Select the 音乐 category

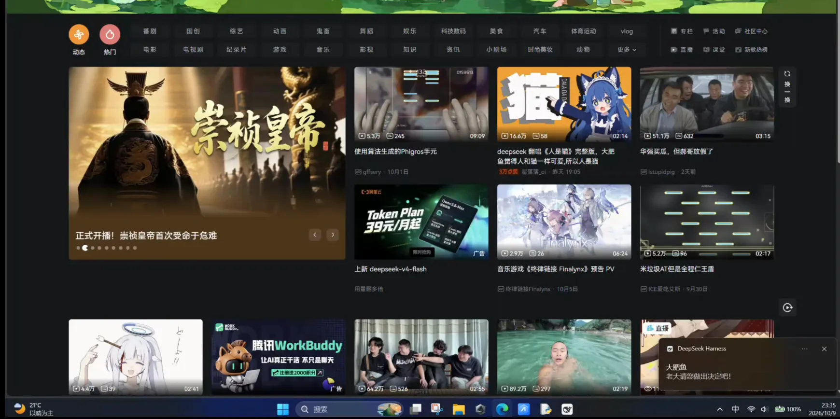323,50
